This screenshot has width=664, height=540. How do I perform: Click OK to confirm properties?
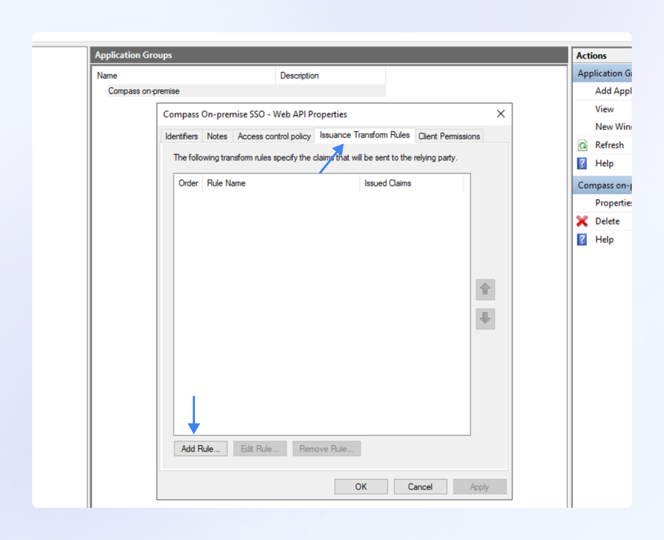click(361, 487)
